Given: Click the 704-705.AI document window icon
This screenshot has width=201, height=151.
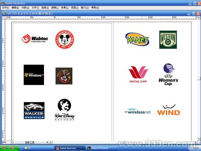Looking at the screenshot, I should pos(4,14).
